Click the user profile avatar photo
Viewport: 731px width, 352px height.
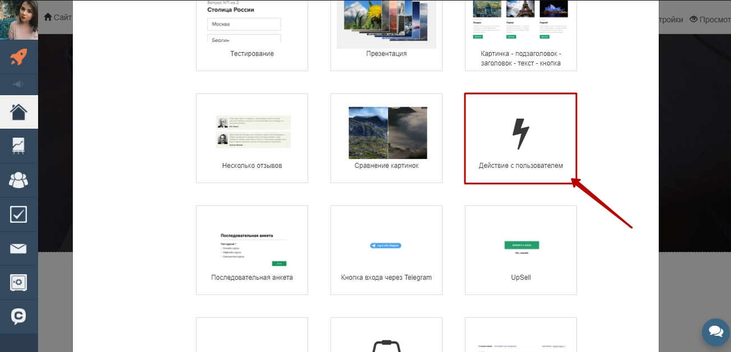(19, 20)
